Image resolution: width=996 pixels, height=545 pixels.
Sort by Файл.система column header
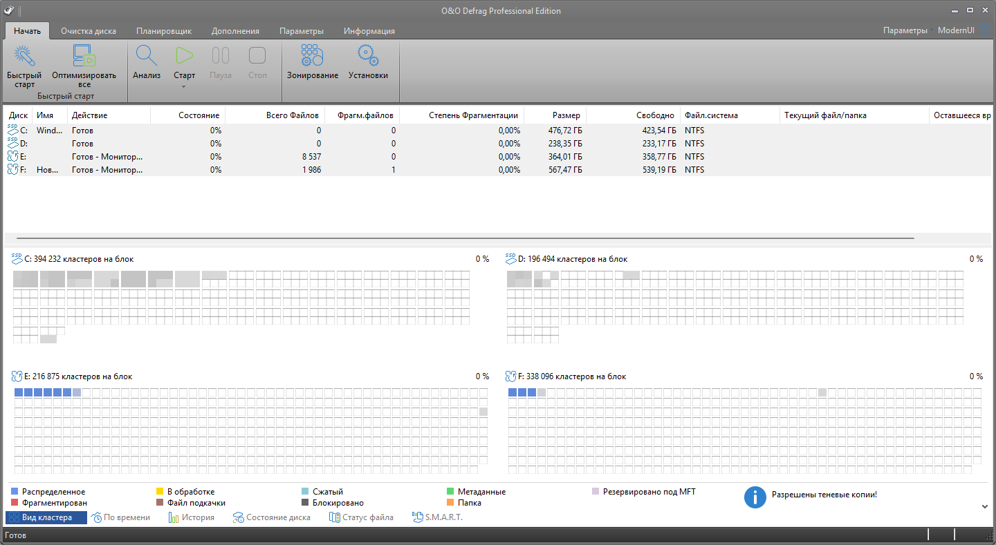(x=730, y=115)
